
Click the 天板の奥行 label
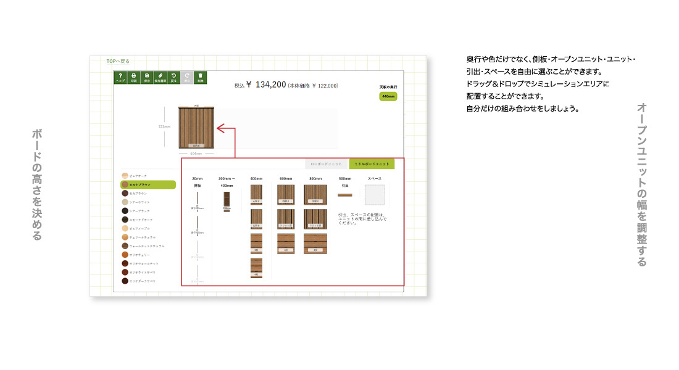[x=388, y=87]
